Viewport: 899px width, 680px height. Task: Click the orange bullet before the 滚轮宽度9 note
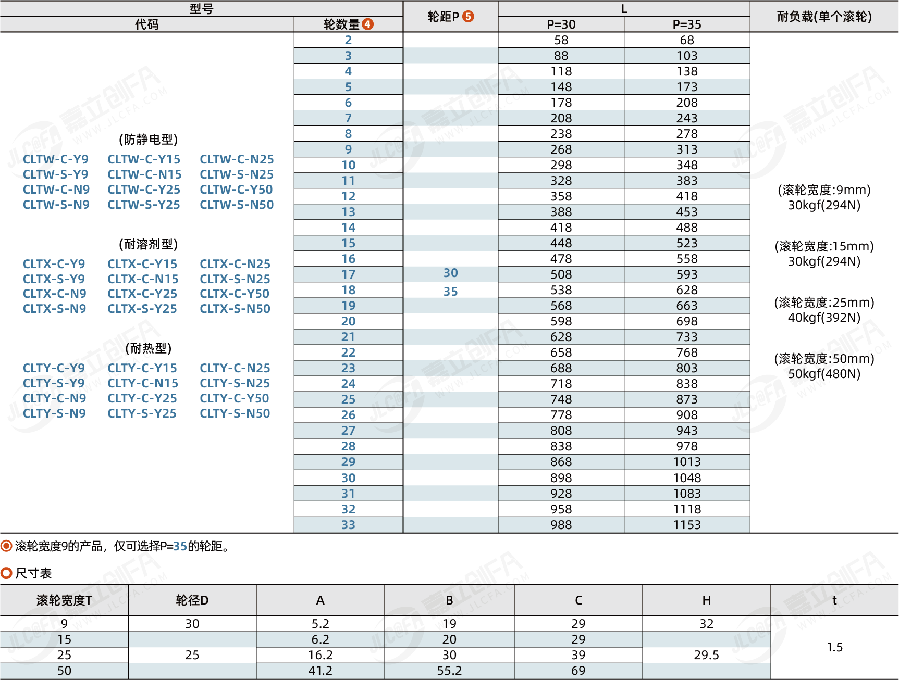point(6,546)
